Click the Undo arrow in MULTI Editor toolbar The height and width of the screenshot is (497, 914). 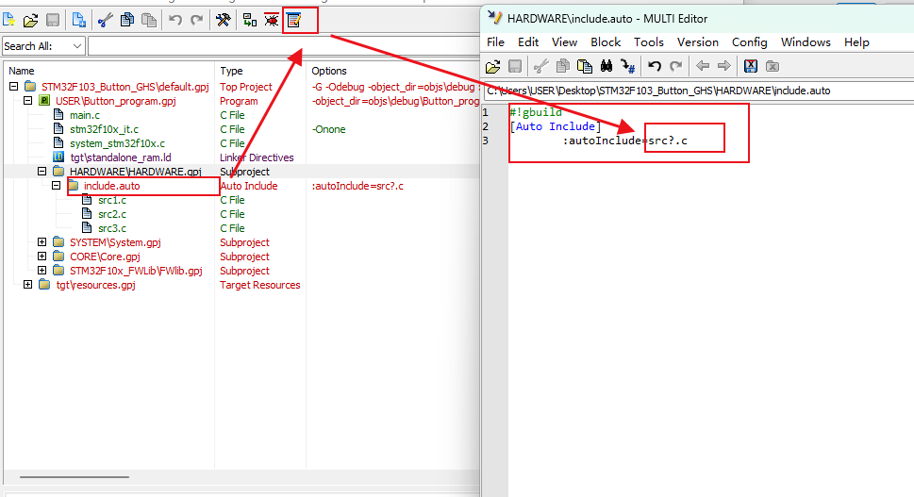coord(654,66)
